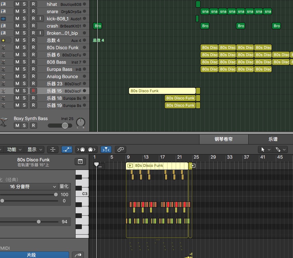This screenshot has width=293, height=258.
Task: Disable record on 乐器 15 track
Action: (33, 91)
